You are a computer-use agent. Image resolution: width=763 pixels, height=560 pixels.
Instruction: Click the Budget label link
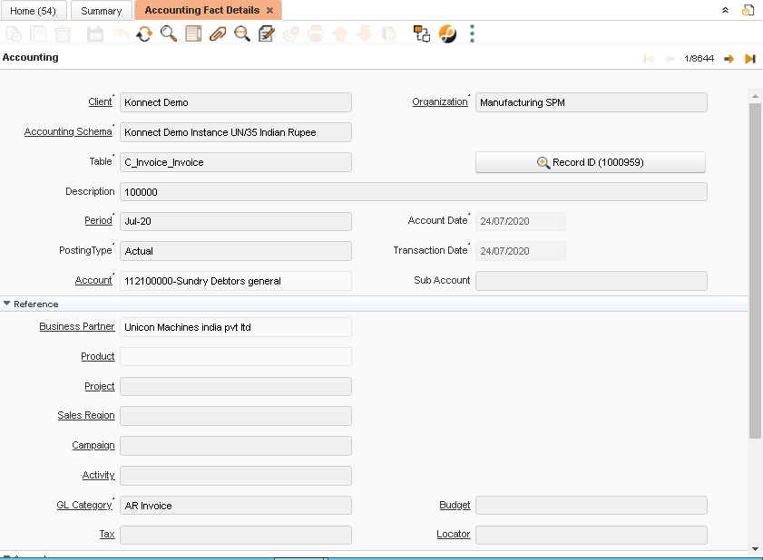(455, 505)
